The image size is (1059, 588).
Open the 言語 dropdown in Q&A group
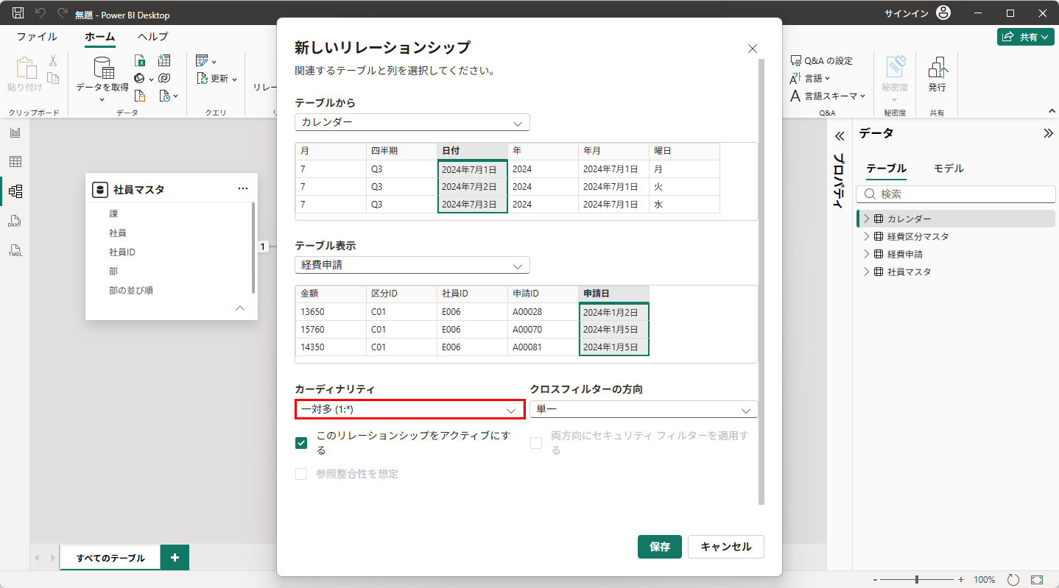(809, 78)
